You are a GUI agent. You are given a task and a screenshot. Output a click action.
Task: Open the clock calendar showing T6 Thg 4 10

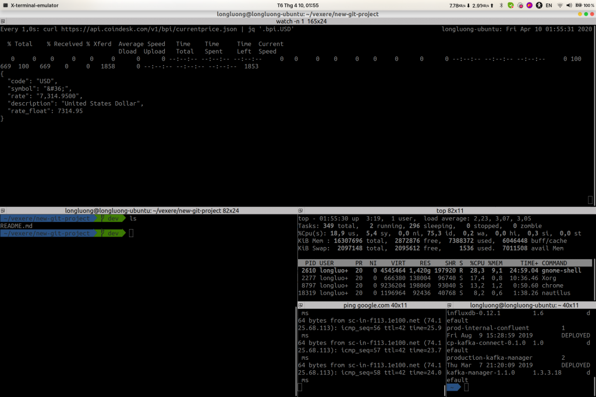[297, 5]
